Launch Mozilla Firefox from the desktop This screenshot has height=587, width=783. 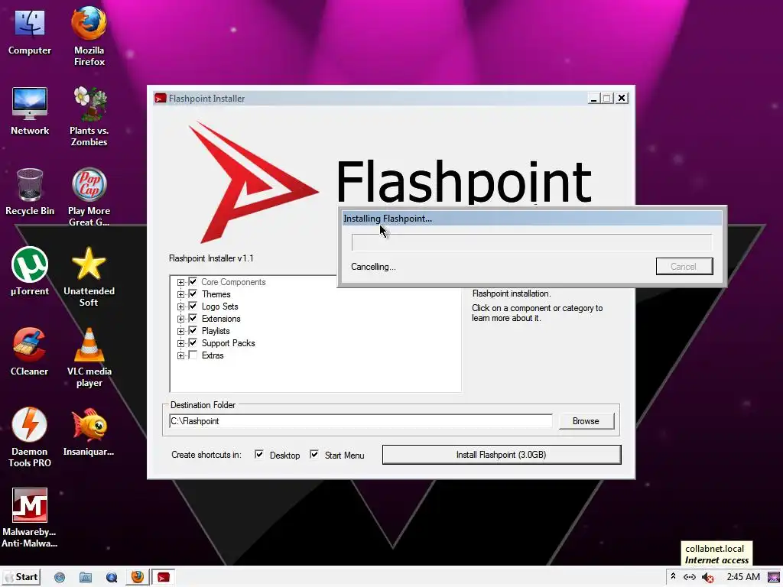tap(89, 36)
